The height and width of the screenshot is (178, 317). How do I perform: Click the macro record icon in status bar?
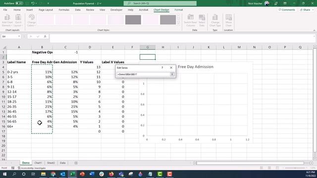point(13,168)
